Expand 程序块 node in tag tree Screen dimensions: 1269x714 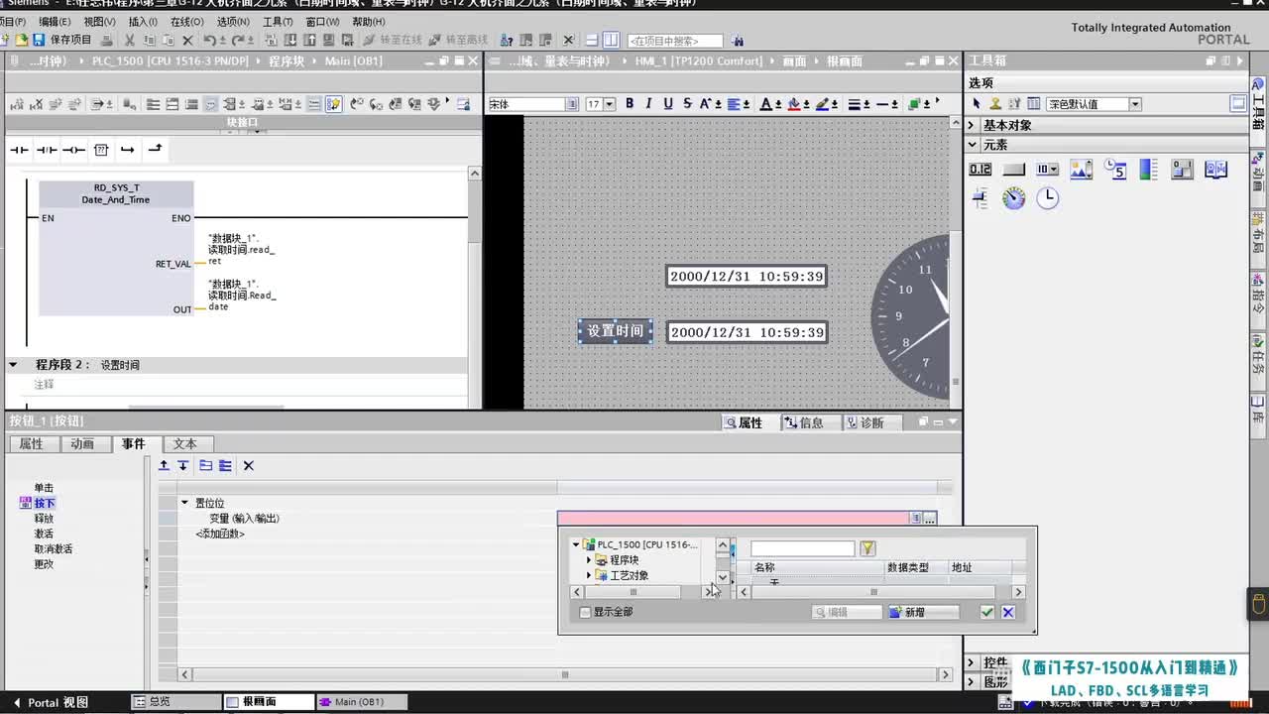588,560
